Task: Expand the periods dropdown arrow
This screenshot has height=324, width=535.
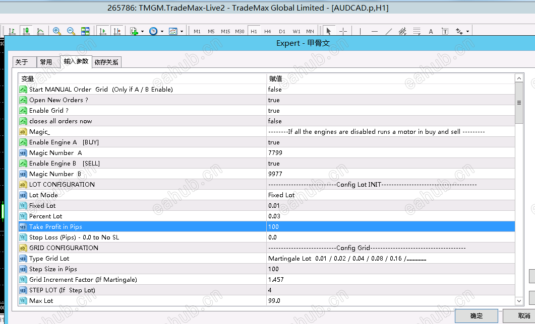Action: 162,31
